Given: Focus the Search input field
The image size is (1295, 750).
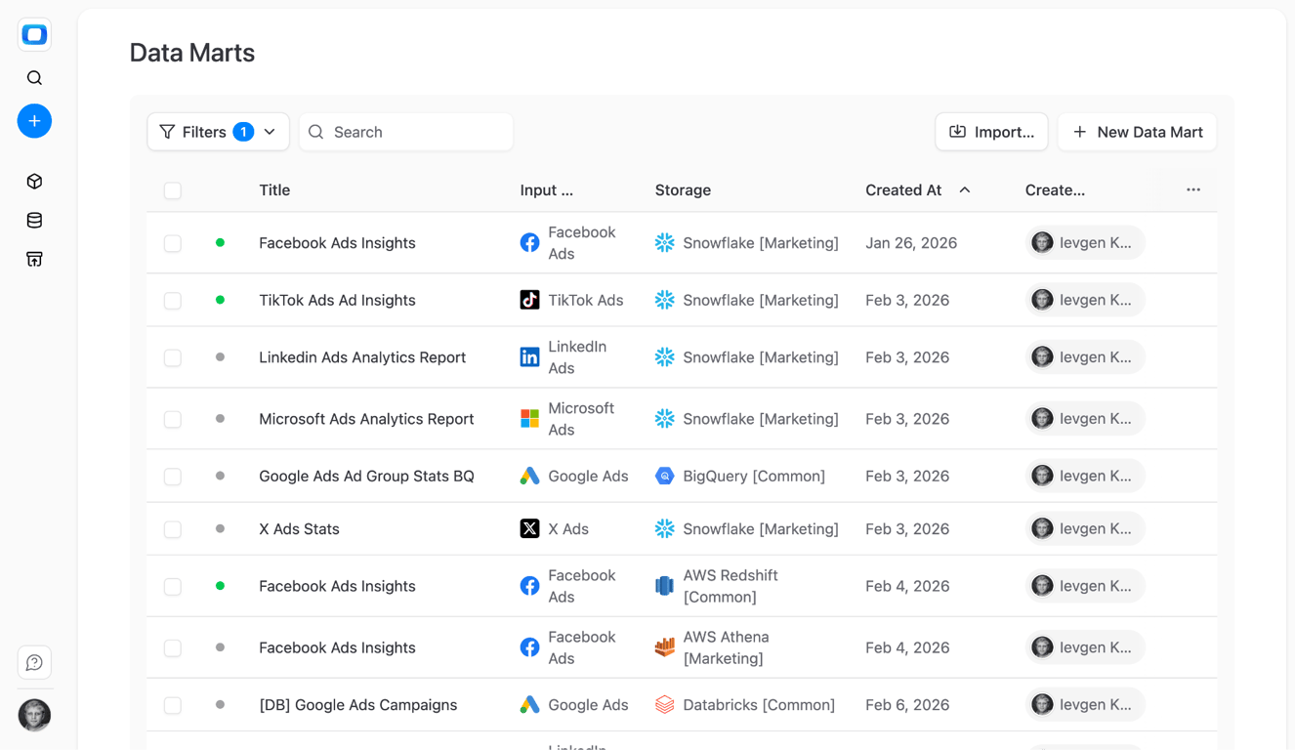Looking at the screenshot, I should [x=406, y=132].
